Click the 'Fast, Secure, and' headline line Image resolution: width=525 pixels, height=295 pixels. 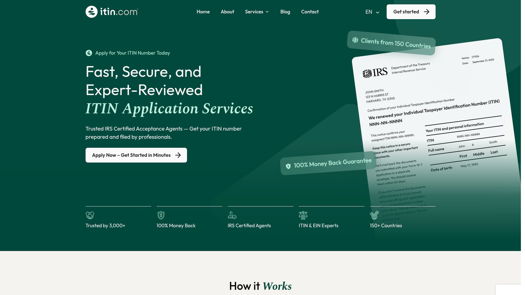143,72
